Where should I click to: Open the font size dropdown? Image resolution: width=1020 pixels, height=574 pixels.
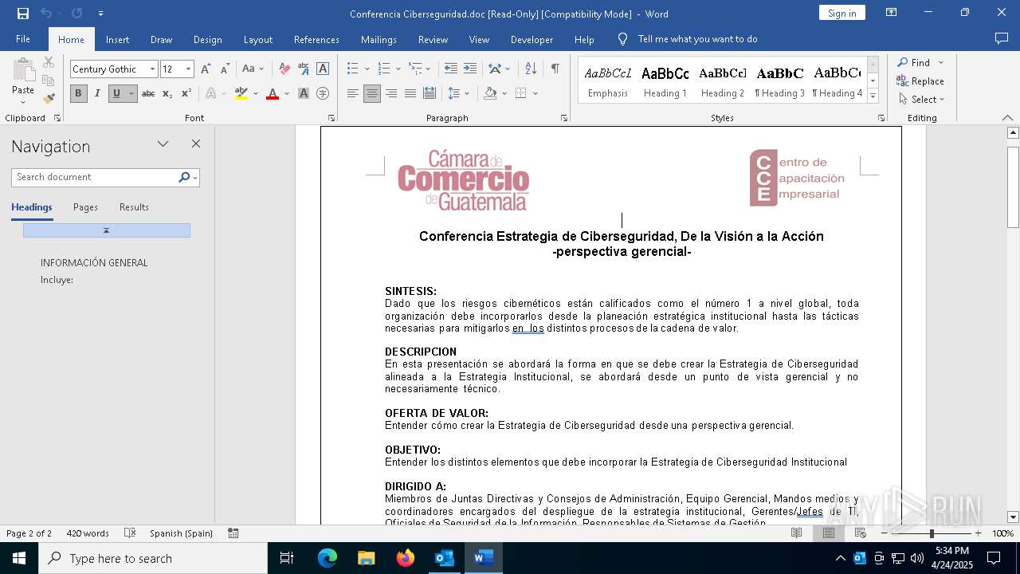point(189,69)
